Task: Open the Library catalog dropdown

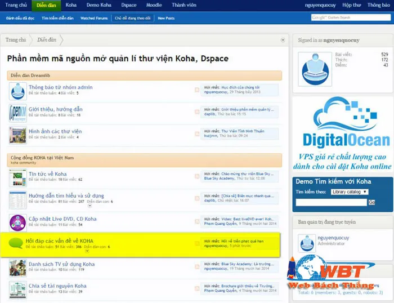Action: click(x=350, y=192)
